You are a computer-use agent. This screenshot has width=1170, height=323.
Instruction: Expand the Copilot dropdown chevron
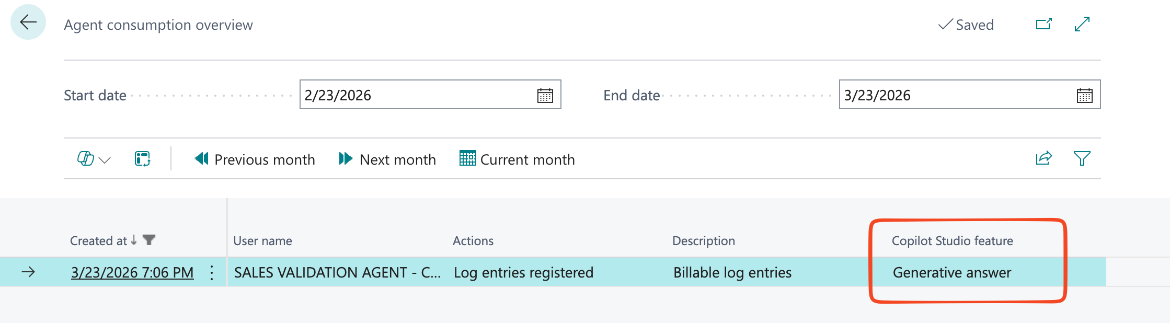pos(105,160)
